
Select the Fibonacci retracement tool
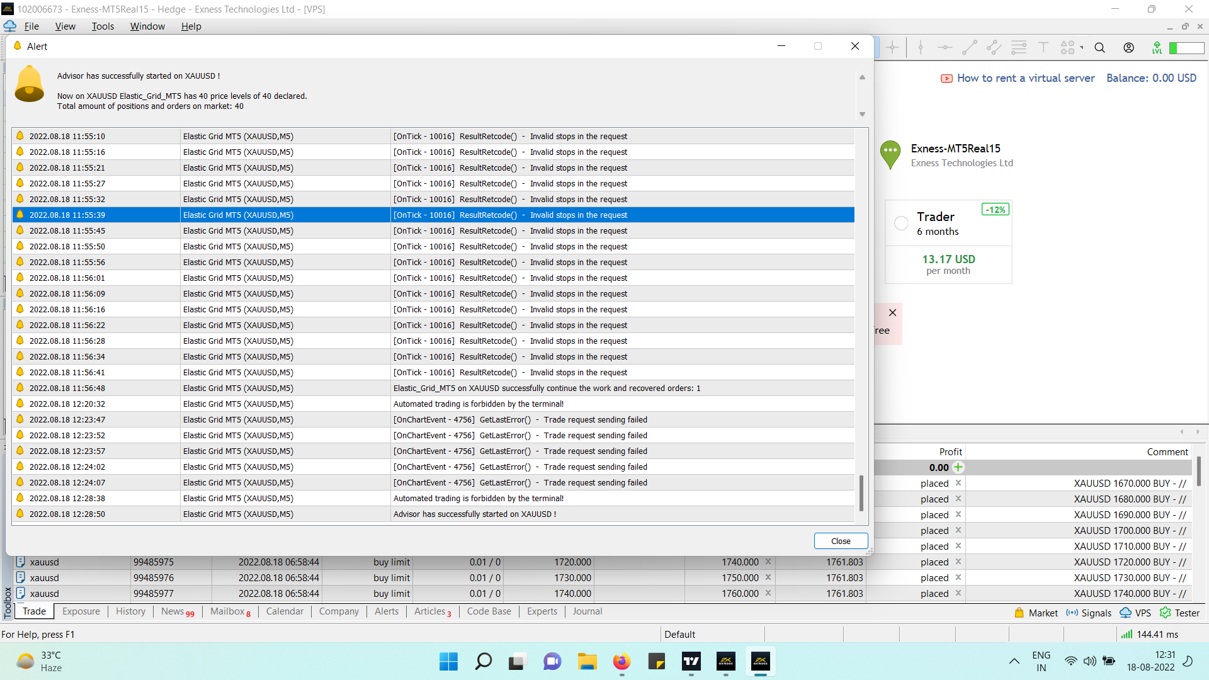pos(1019,48)
